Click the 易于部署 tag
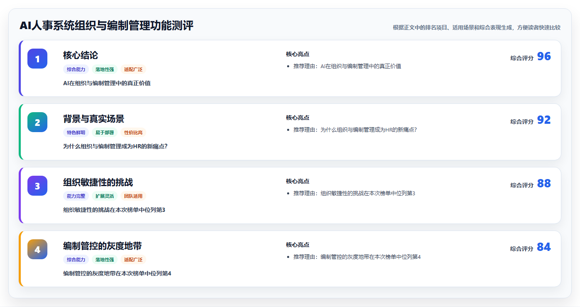Screen dimensions: 580x307 pyautogui.click(x=105, y=133)
